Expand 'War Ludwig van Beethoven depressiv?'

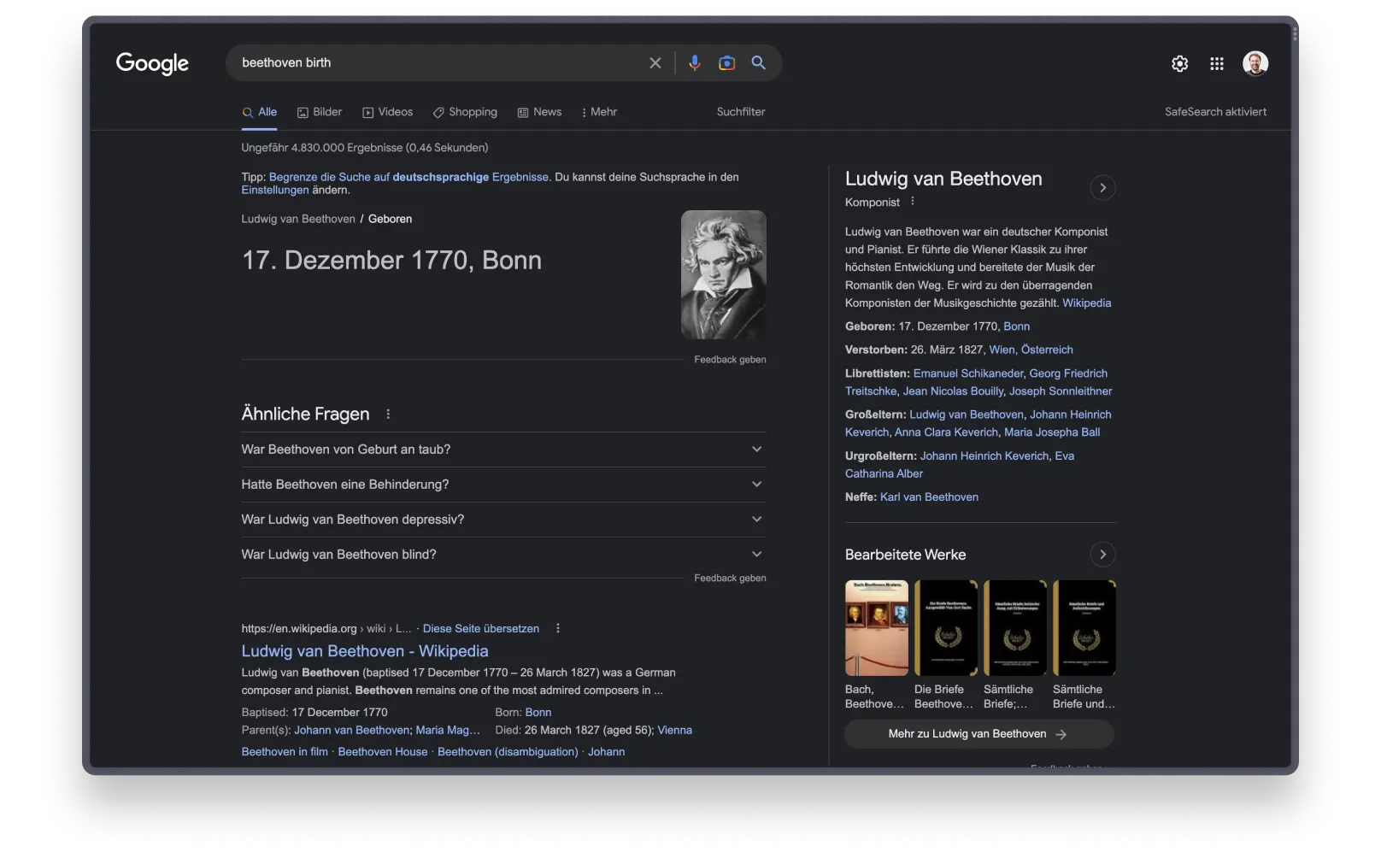(x=503, y=520)
